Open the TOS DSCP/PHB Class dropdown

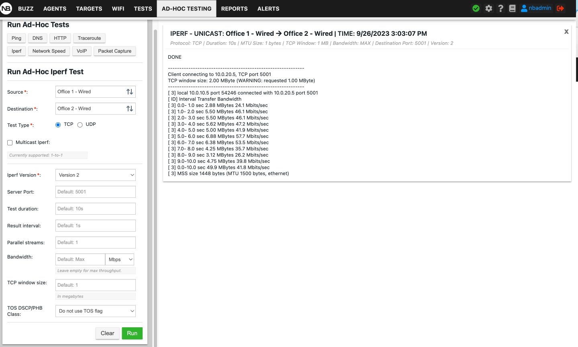point(95,311)
